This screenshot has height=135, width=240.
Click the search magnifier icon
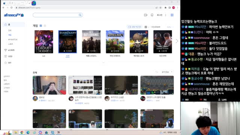(x=80, y=15)
